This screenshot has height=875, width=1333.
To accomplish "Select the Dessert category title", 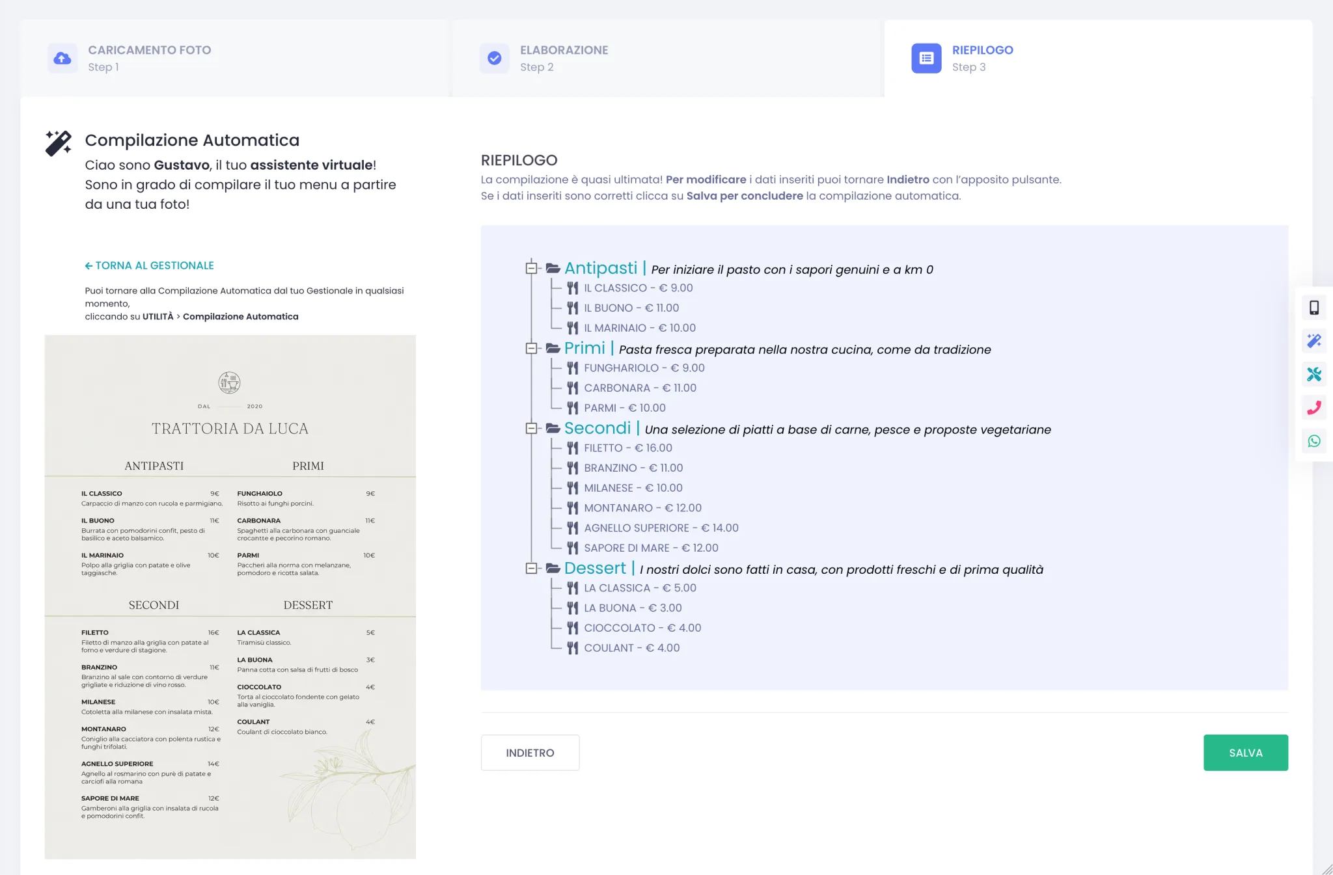I will point(595,568).
